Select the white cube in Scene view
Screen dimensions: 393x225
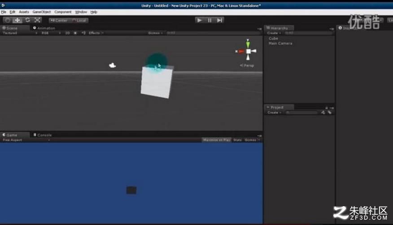[x=157, y=82]
